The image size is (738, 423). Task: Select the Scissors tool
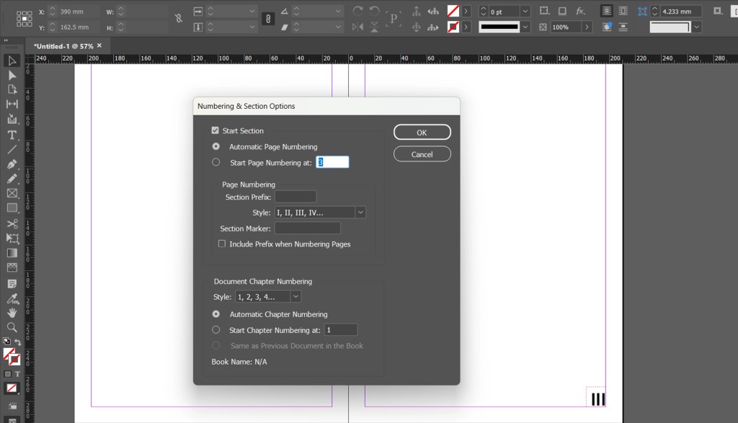12,224
